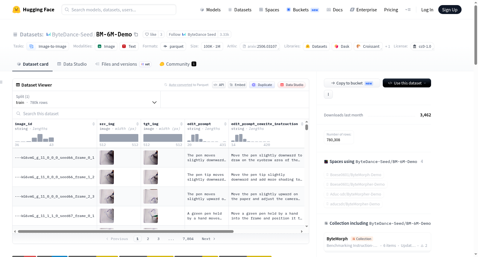Expand the train split dropdown
Image resolution: width=478 pixels, height=257 pixels.
(x=86, y=99)
